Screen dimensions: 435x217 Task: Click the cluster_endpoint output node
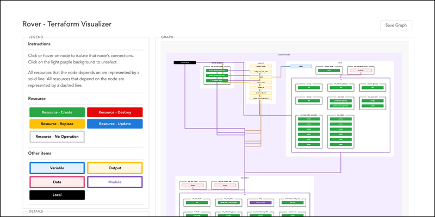[261, 93]
